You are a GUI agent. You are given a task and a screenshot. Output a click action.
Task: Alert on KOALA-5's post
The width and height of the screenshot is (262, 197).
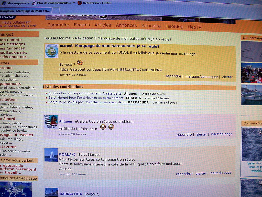point(201,173)
